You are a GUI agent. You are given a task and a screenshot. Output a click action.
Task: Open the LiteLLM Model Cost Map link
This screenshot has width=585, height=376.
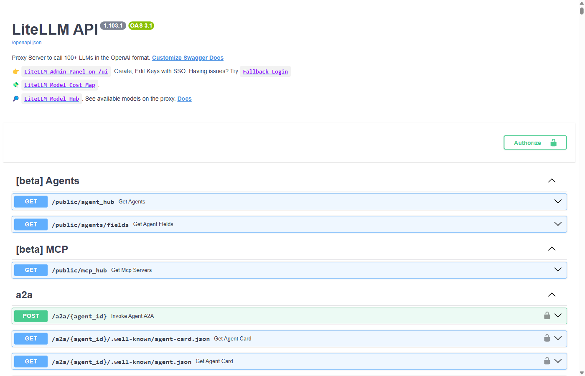point(60,85)
